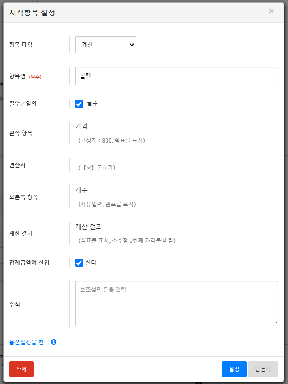The width and height of the screenshot is (288, 384).
Task: Uncheck the 필수 checkbox
Action: click(80, 103)
